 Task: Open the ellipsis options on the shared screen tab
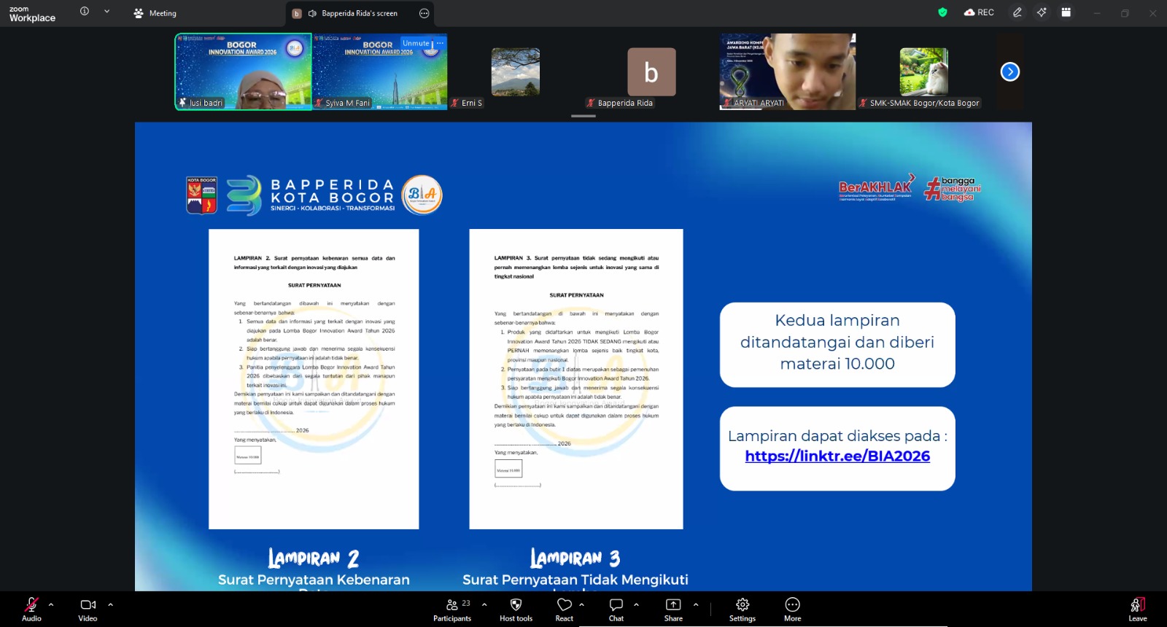coord(424,13)
